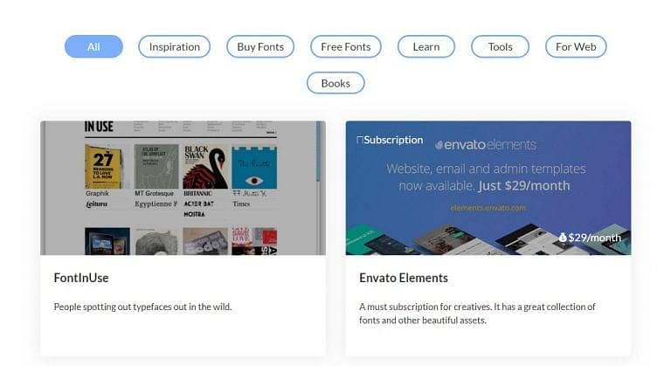Choose the Tools filter
Viewport: 671px width, 366px height.
click(501, 46)
